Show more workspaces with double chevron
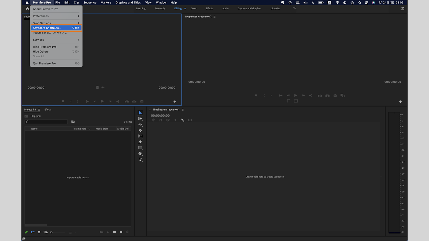The image size is (429, 241). 294,8
